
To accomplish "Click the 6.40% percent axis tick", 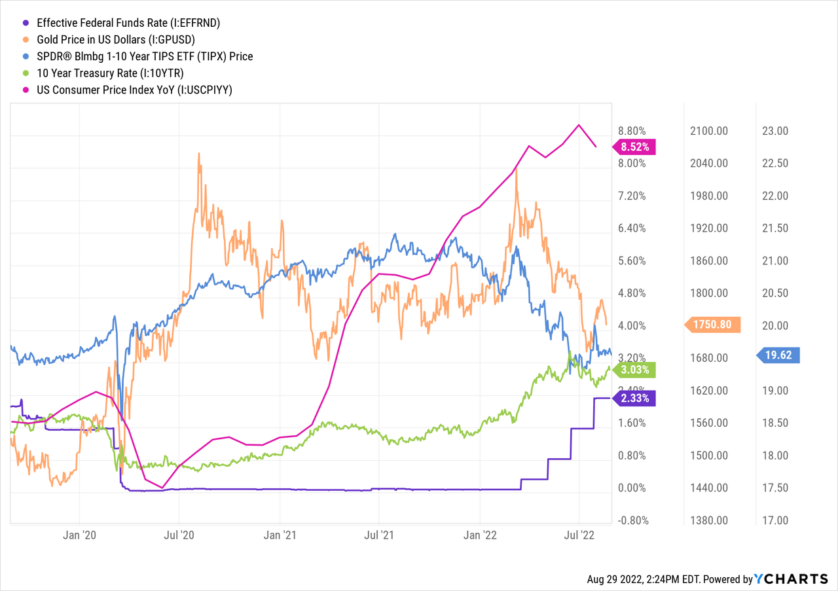I will point(631,228).
